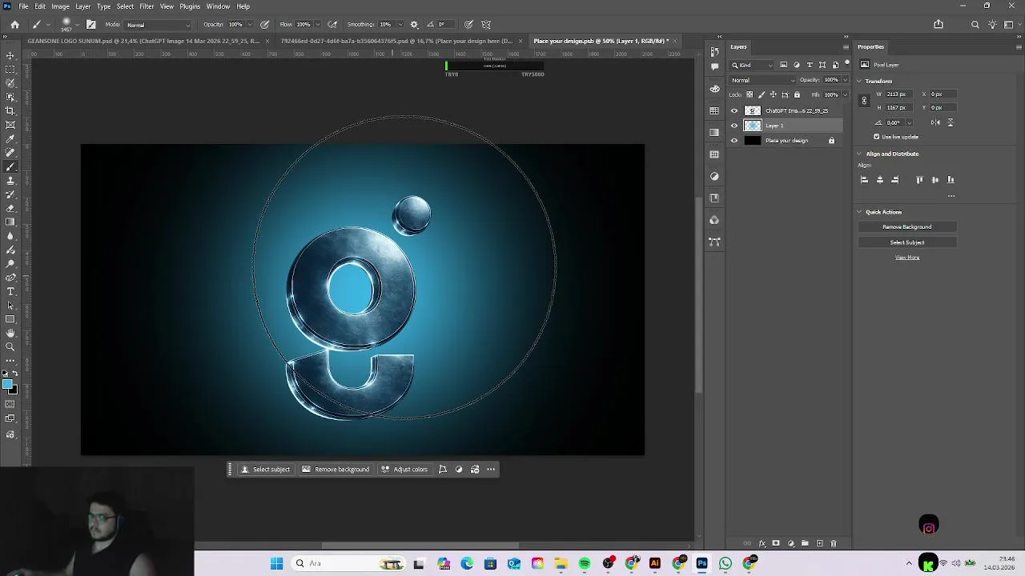The width and height of the screenshot is (1025, 576).
Task: Collapse the Align and Distribute section
Action: pyautogui.click(x=860, y=154)
